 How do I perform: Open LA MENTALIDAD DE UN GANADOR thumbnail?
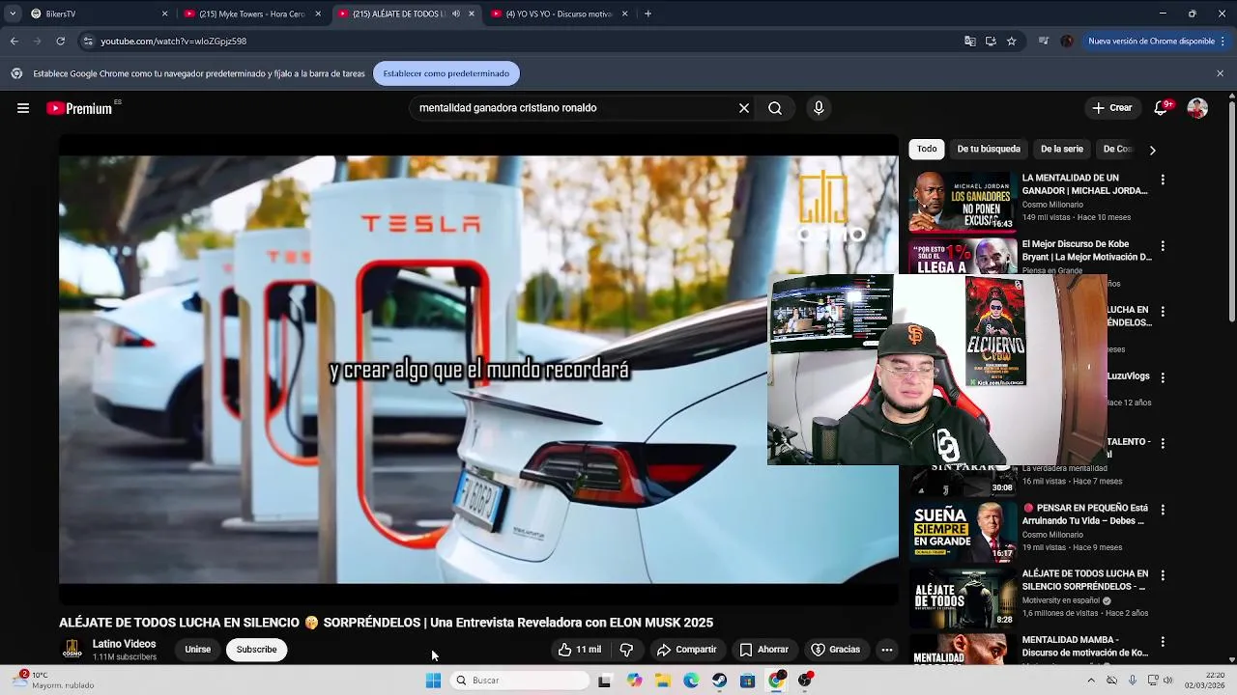(x=963, y=202)
